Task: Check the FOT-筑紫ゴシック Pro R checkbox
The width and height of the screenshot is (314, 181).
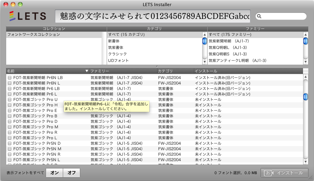Action: pos(10,132)
